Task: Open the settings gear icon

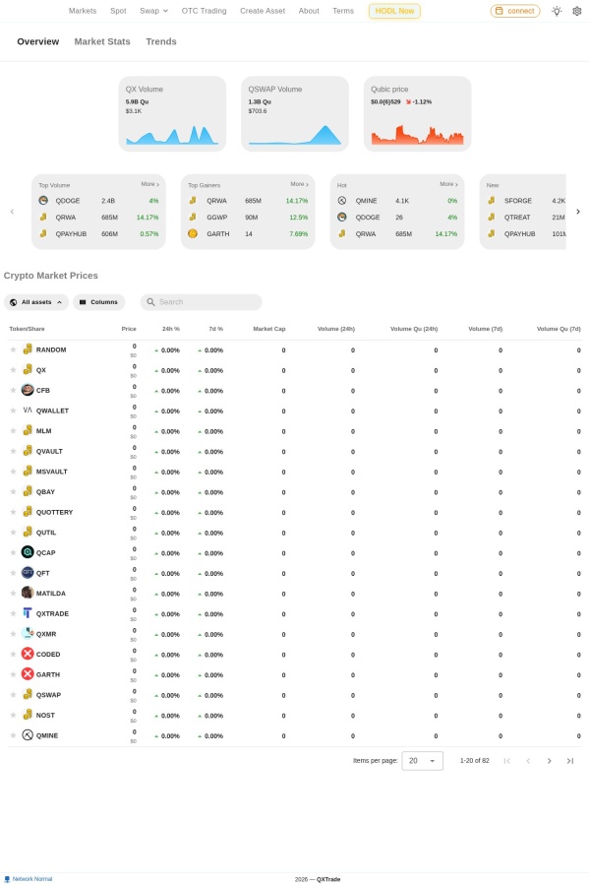Action: click(576, 11)
